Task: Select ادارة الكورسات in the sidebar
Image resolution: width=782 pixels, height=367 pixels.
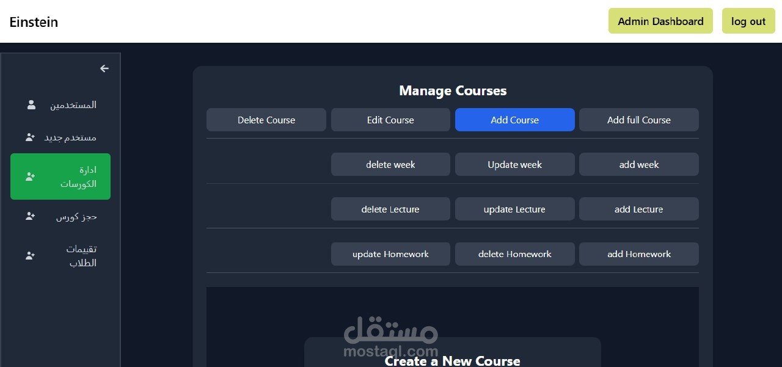Action: click(60, 176)
